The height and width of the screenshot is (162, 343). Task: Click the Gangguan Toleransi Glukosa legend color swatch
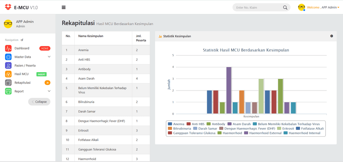tap(170, 133)
